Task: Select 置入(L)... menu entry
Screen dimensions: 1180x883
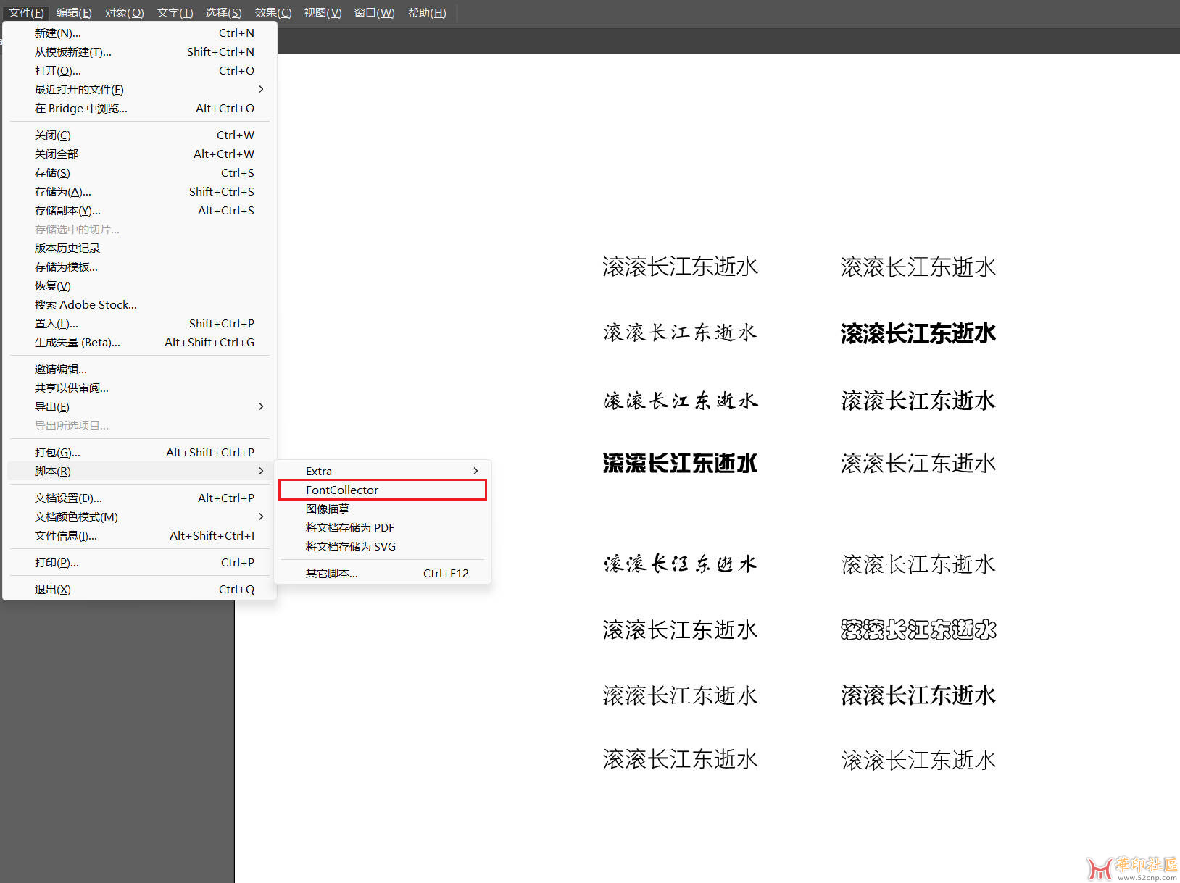Action: pos(140,324)
